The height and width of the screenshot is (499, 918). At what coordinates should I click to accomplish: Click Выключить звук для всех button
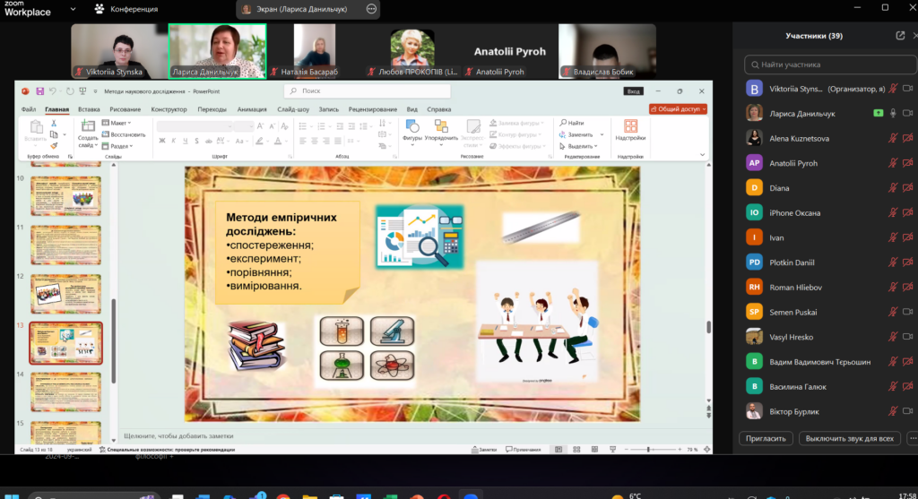click(849, 438)
